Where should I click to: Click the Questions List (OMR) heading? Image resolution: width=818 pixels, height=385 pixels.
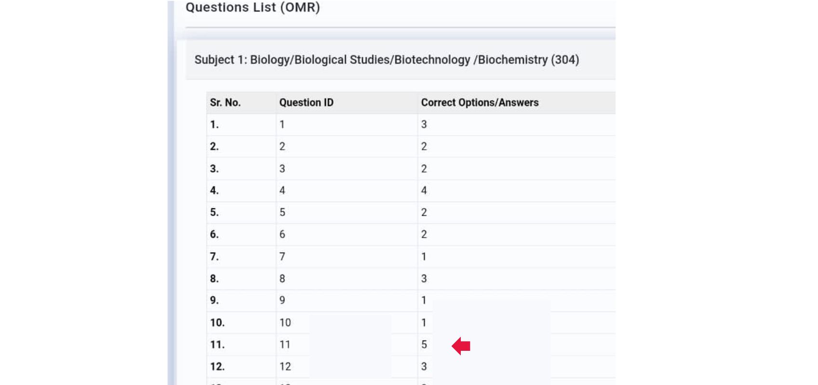point(253,7)
